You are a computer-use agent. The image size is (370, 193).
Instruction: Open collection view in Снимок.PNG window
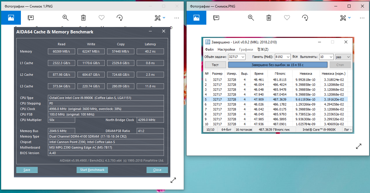(196, 18)
